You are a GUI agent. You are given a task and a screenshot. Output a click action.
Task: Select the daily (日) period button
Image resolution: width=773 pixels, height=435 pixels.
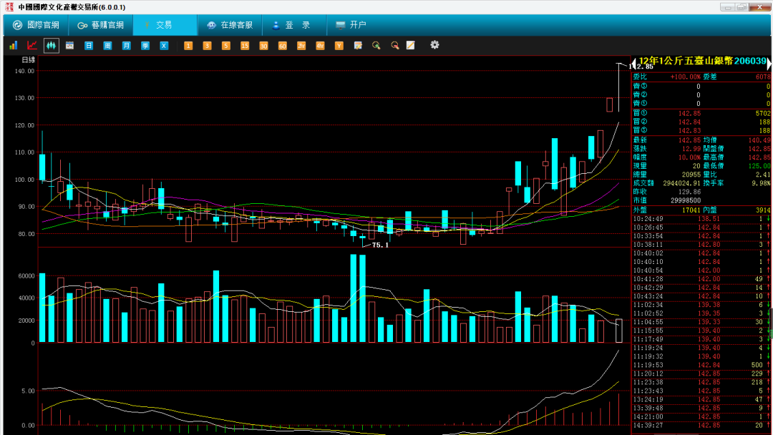[89, 45]
